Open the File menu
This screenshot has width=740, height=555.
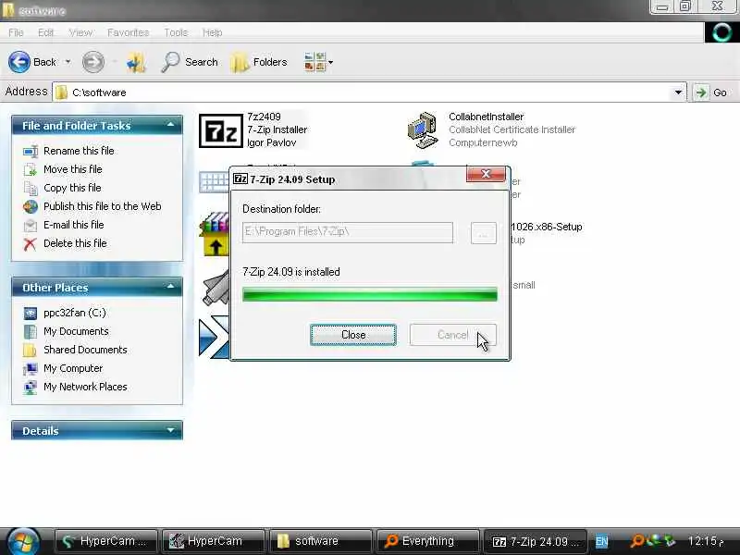click(x=16, y=32)
